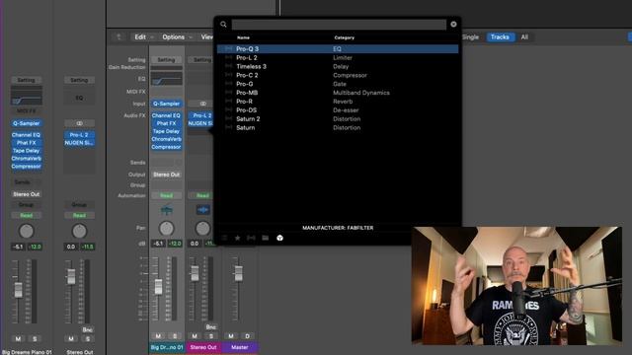Image resolution: width=632 pixels, height=355 pixels.
Task: Click piano instrument icon on mixer strip
Action: (x=166, y=210)
